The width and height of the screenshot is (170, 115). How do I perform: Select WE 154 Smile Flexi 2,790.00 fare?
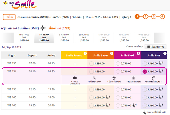coord(118,72)
